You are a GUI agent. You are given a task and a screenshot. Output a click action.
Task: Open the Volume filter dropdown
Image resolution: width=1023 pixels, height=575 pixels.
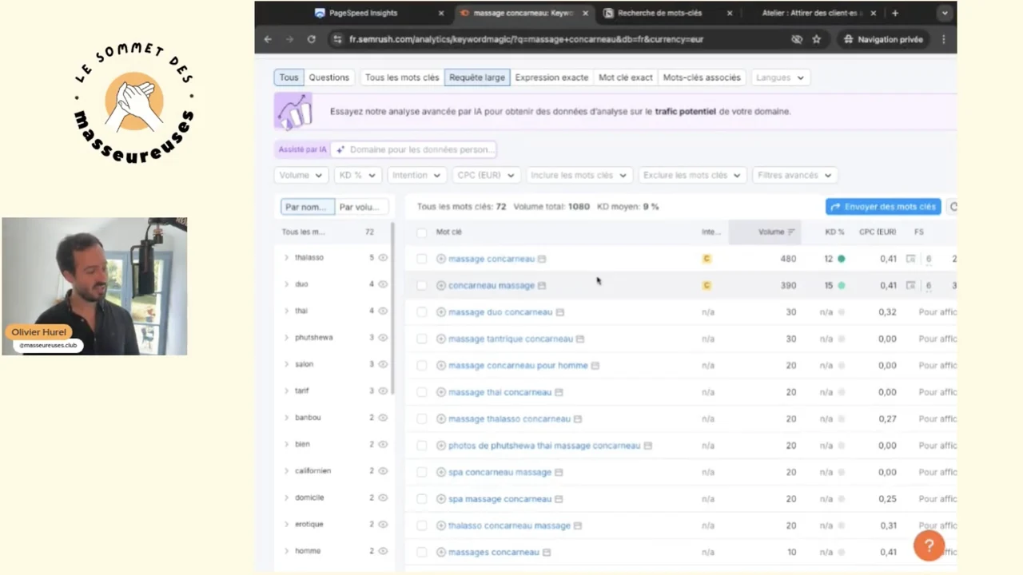(x=301, y=175)
